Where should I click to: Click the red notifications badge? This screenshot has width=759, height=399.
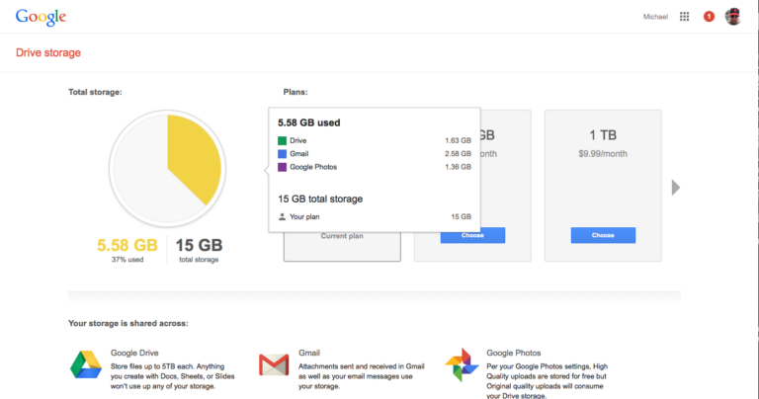coord(709,17)
